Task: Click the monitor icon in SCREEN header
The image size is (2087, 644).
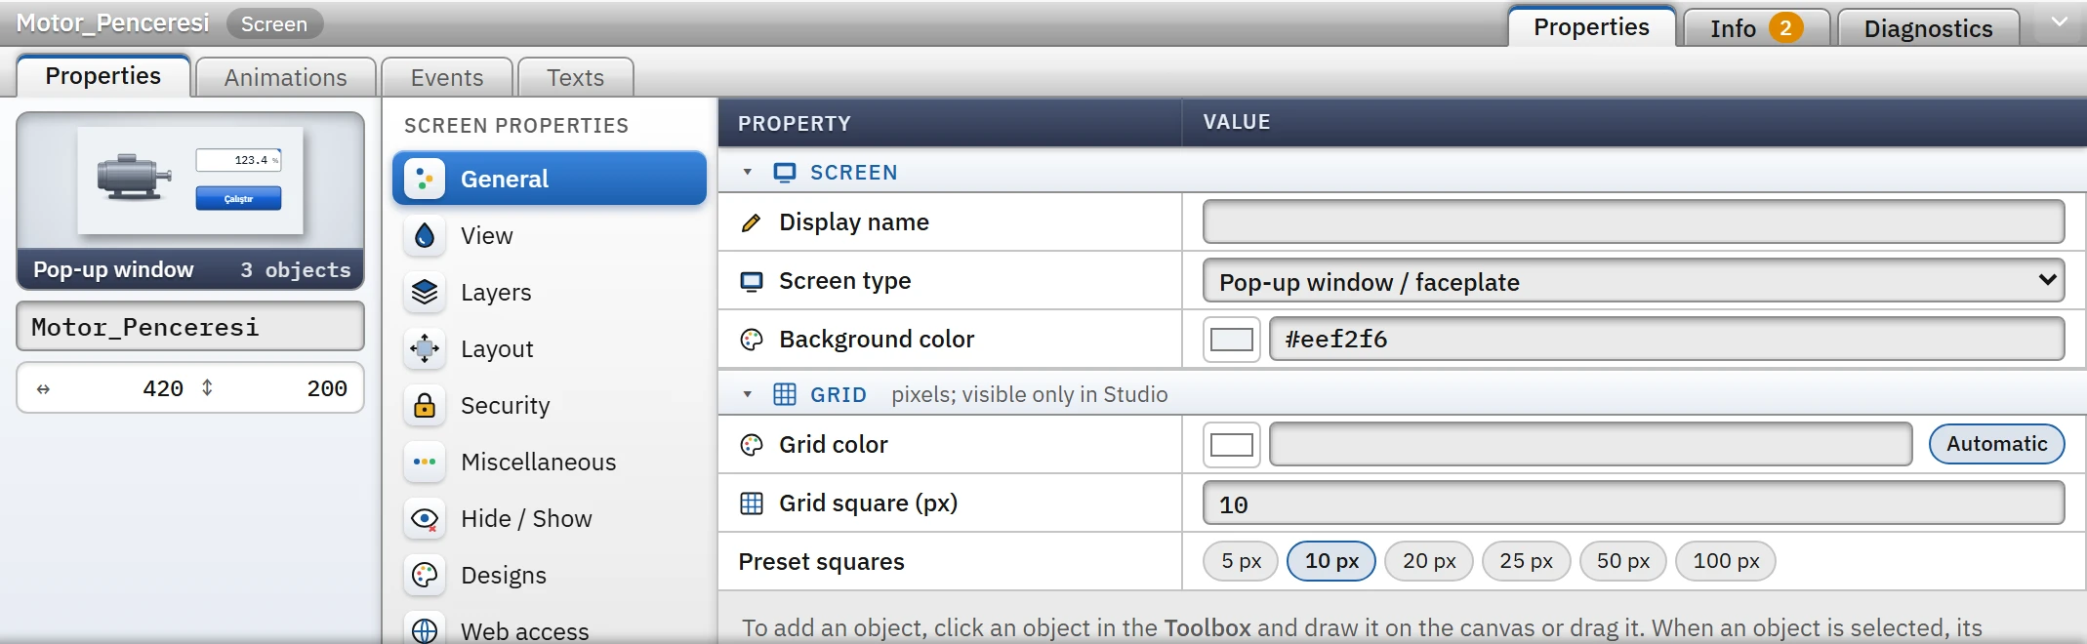Action: click(x=785, y=173)
